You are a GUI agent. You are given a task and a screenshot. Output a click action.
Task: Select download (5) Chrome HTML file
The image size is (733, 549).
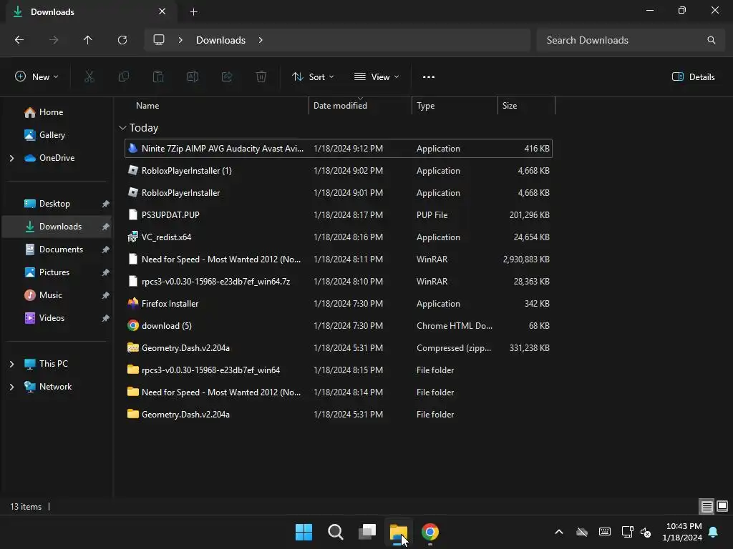coord(339,326)
